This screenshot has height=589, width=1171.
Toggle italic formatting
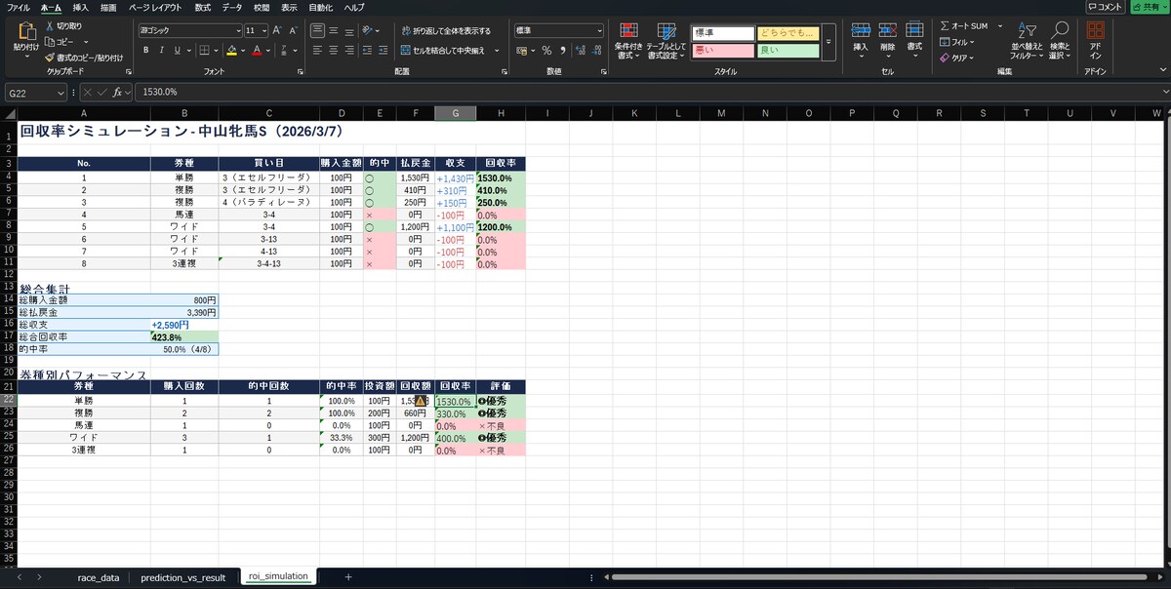click(x=162, y=50)
